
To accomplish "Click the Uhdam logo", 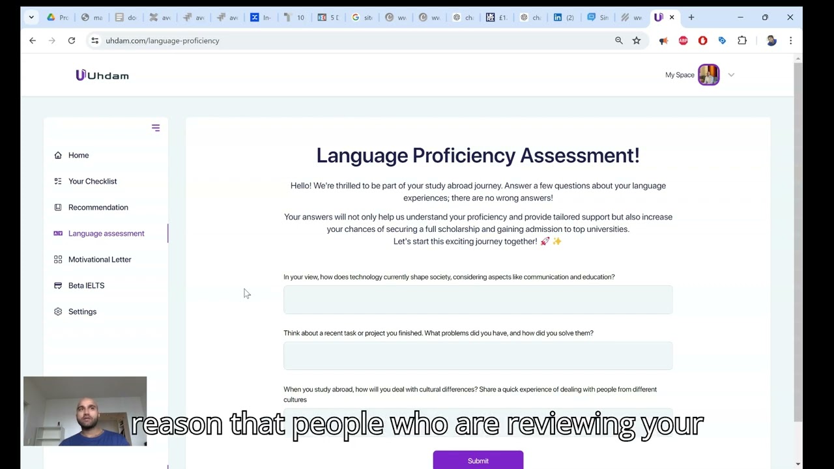I will click(x=102, y=76).
